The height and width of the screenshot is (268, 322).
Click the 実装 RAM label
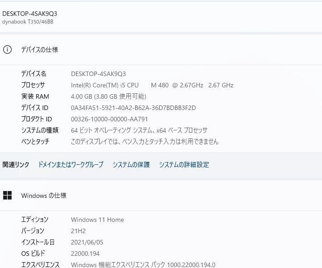[35, 96]
